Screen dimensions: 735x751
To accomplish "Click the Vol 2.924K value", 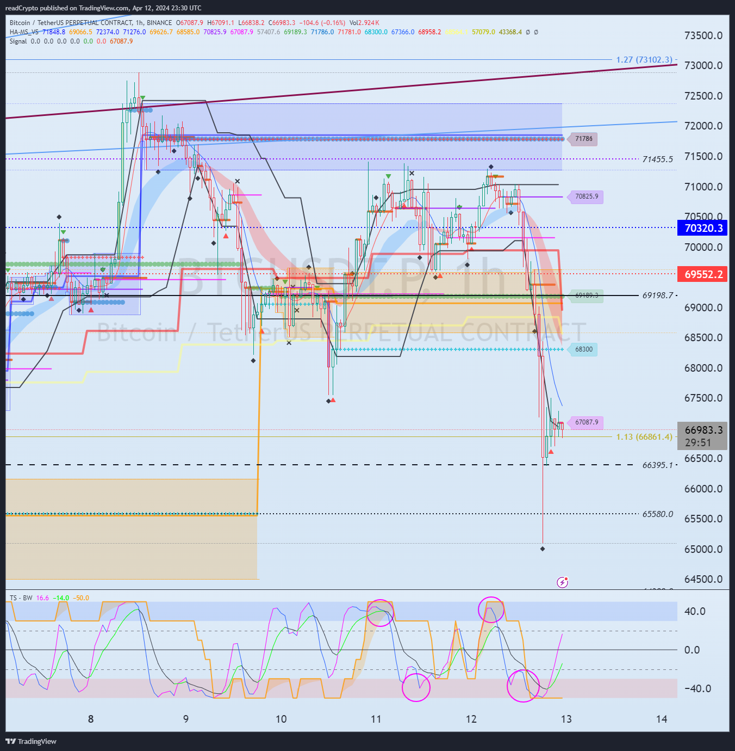I will click(364, 23).
